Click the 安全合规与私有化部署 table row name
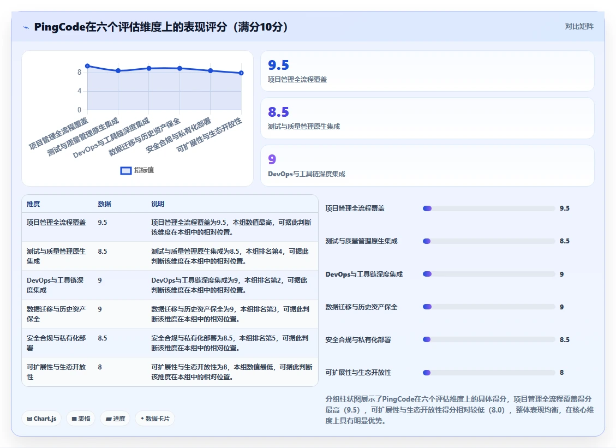 pos(56,343)
